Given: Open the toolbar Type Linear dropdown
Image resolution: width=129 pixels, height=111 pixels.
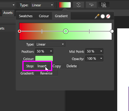Looking at the screenshot, I should click(42, 5).
